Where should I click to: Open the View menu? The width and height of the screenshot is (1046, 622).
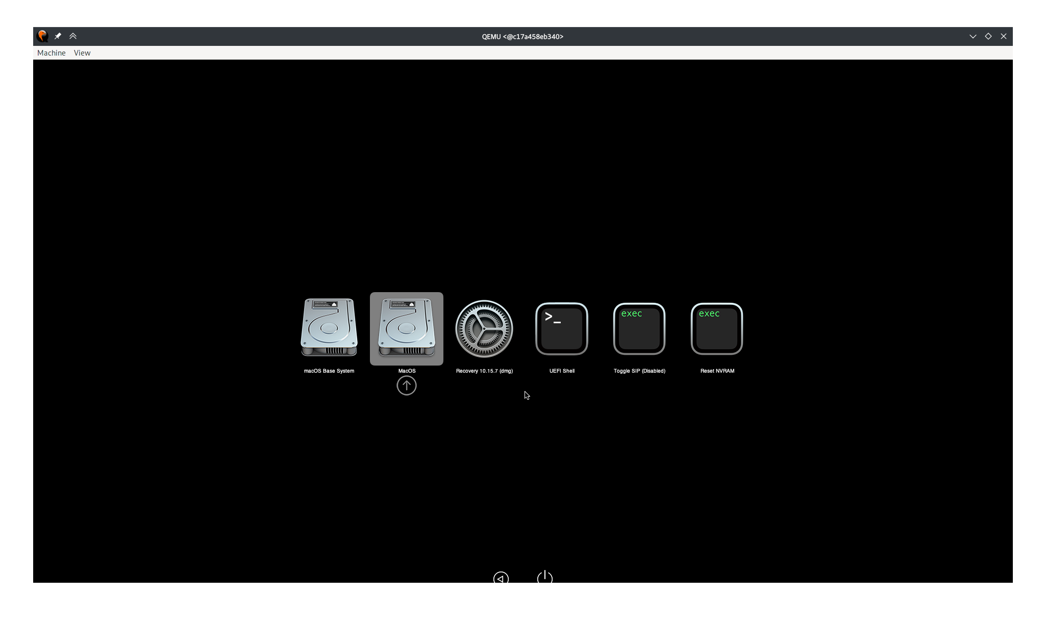point(82,53)
